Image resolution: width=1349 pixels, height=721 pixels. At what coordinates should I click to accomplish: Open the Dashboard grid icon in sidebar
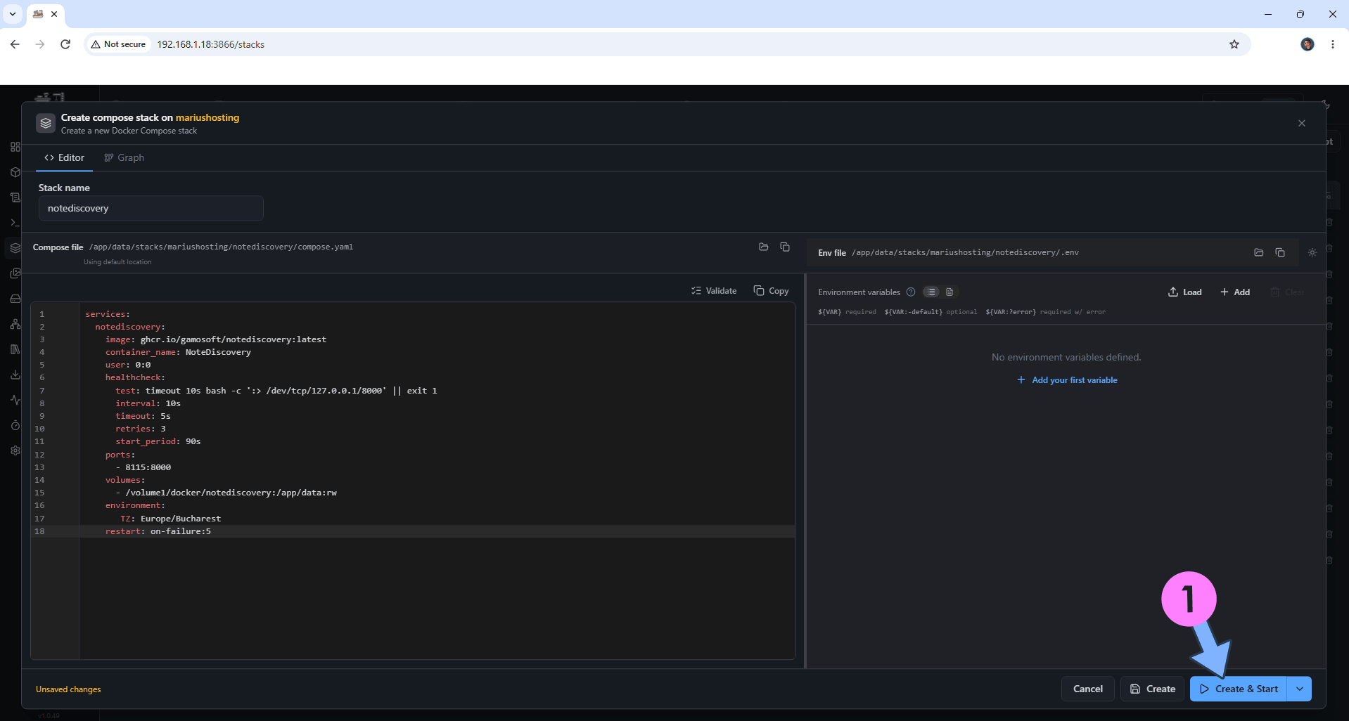coord(15,147)
